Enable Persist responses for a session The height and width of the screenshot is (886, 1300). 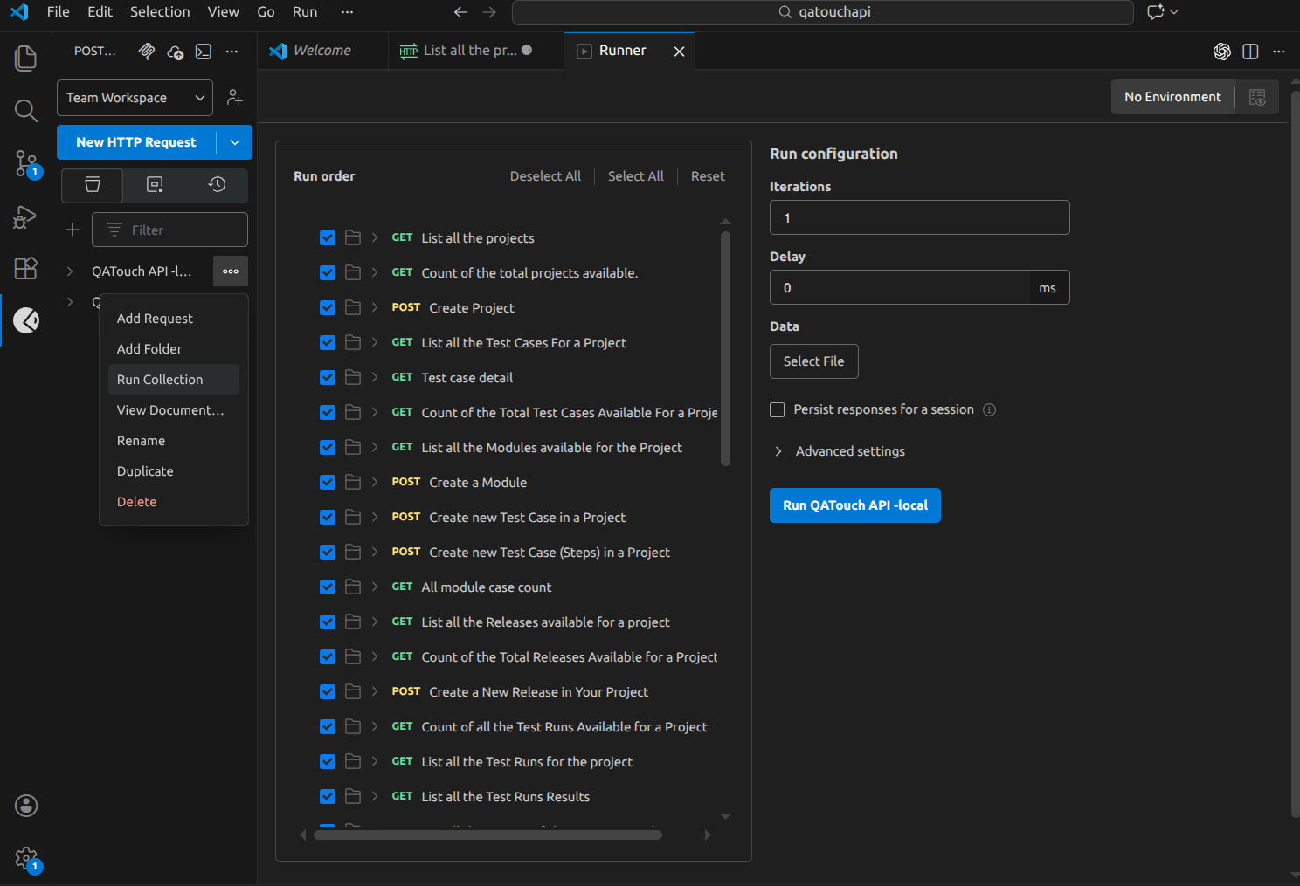(x=777, y=409)
